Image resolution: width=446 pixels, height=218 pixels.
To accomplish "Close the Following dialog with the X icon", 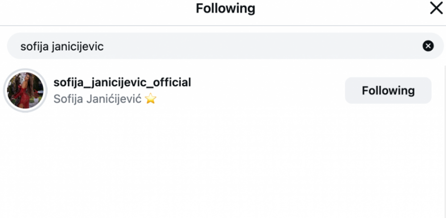I will tap(436, 8).
